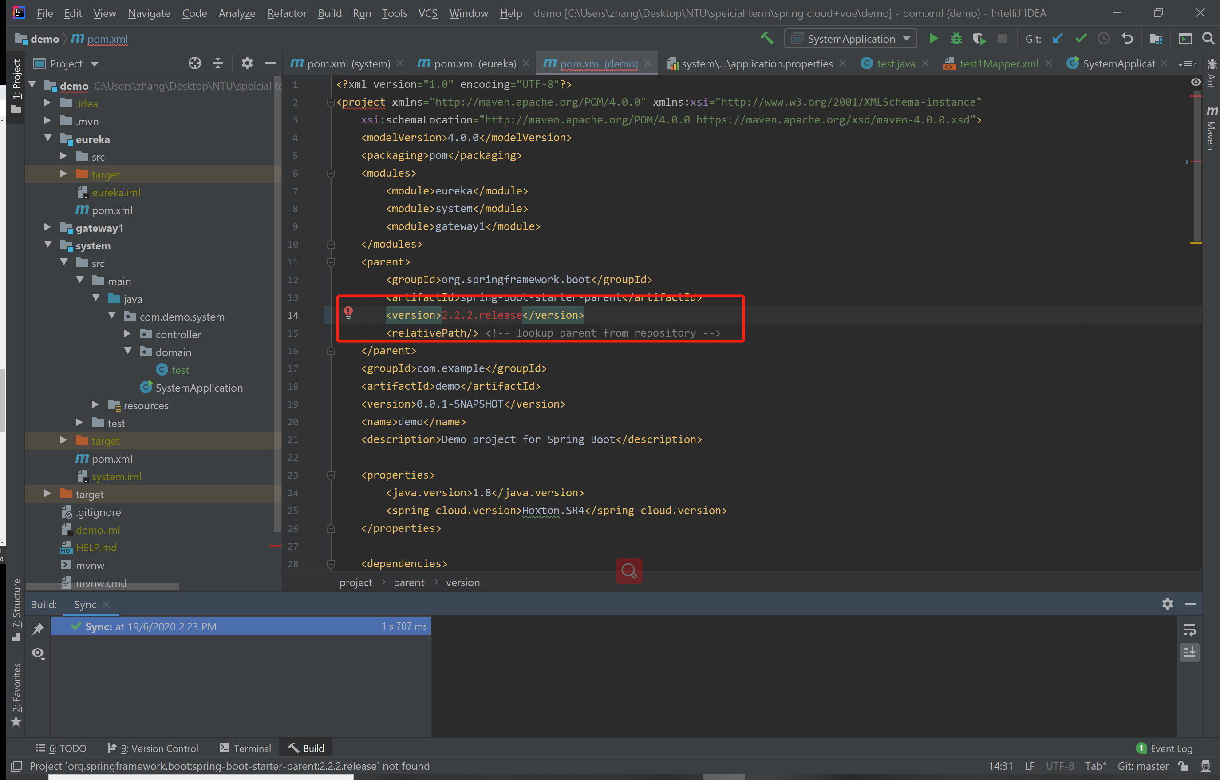
Task: Pin the Build tab with pin icon
Action: pyautogui.click(x=38, y=629)
